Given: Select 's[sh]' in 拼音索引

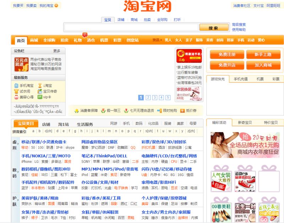Looking at the screenshot, I should 149,131.
